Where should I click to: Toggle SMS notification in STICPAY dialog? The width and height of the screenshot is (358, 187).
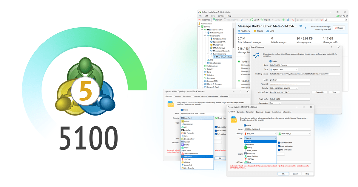click(279, 150)
